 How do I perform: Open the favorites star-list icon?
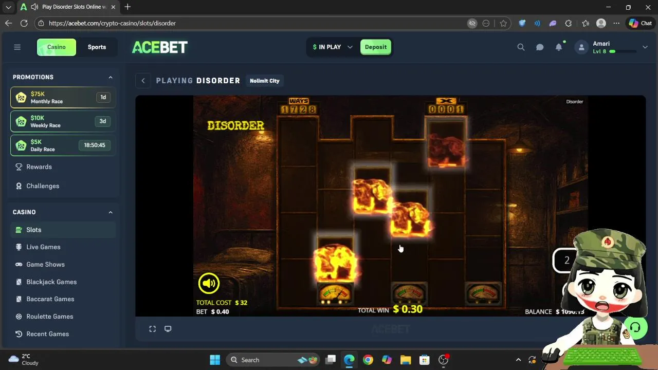point(586,23)
